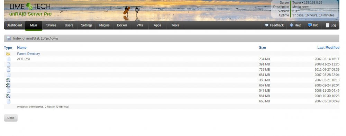
Task: Go to the Shares tab
Action: tap(51, 25)
